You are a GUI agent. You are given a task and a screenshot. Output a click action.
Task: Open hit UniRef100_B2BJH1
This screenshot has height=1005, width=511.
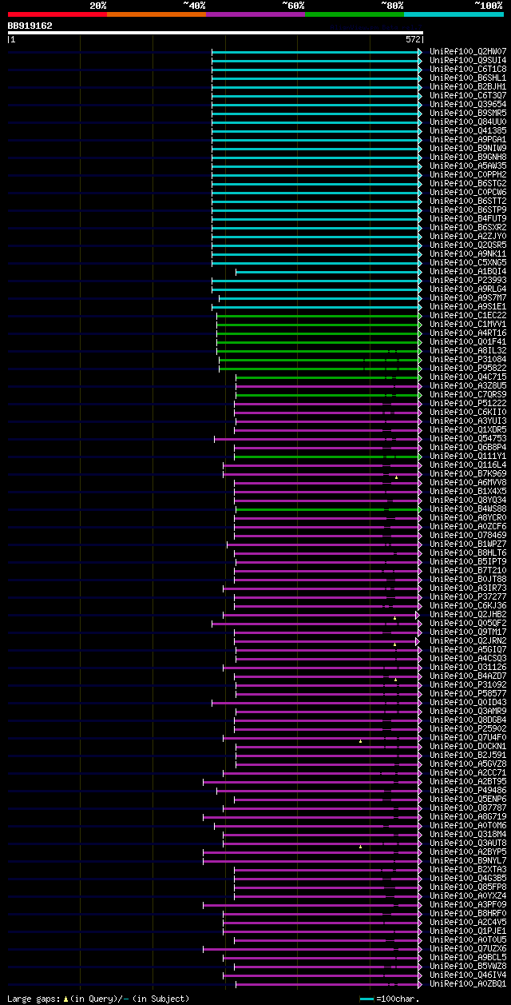(x=468, y=87)
